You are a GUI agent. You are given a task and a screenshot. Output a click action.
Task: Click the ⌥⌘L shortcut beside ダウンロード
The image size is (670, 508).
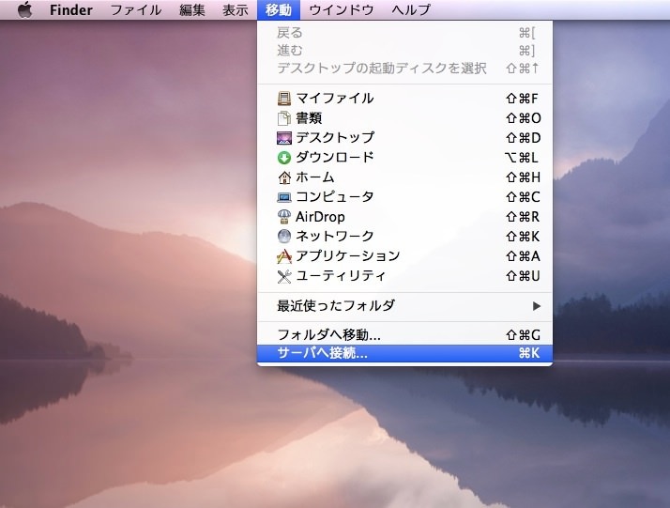pos(522,158)
